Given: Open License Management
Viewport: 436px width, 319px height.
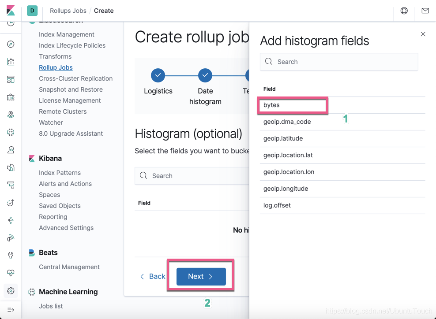Looking at the screenshot, I should pos(70,100).
